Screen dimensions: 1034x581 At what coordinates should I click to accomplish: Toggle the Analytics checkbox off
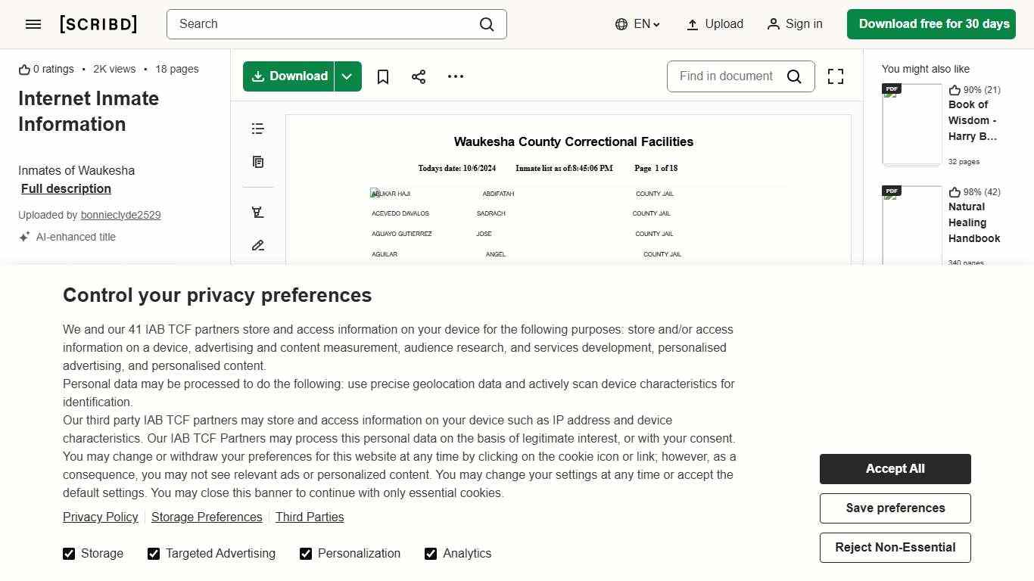tap(431, 554)
